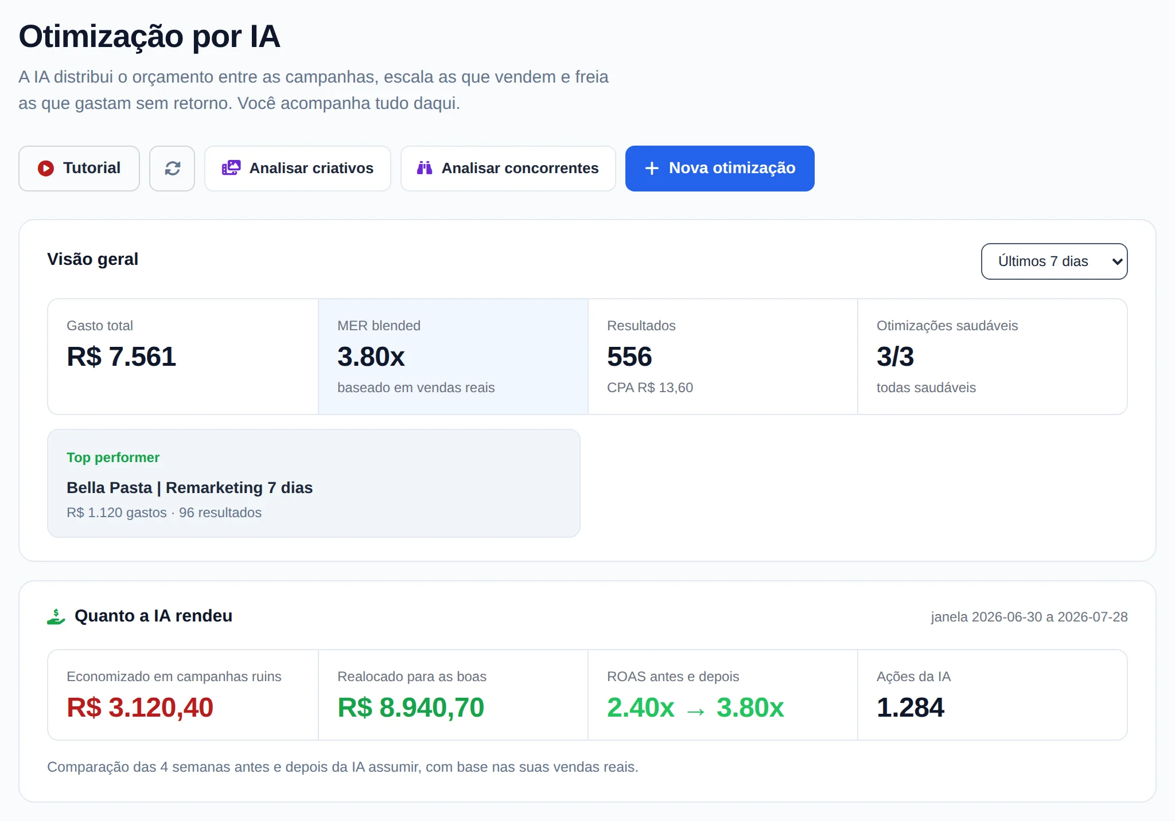This screenshot has width=1175, height=821.
Task: Click the 'Comparação das 4 semanas' footnote
Action: [343, 767]
